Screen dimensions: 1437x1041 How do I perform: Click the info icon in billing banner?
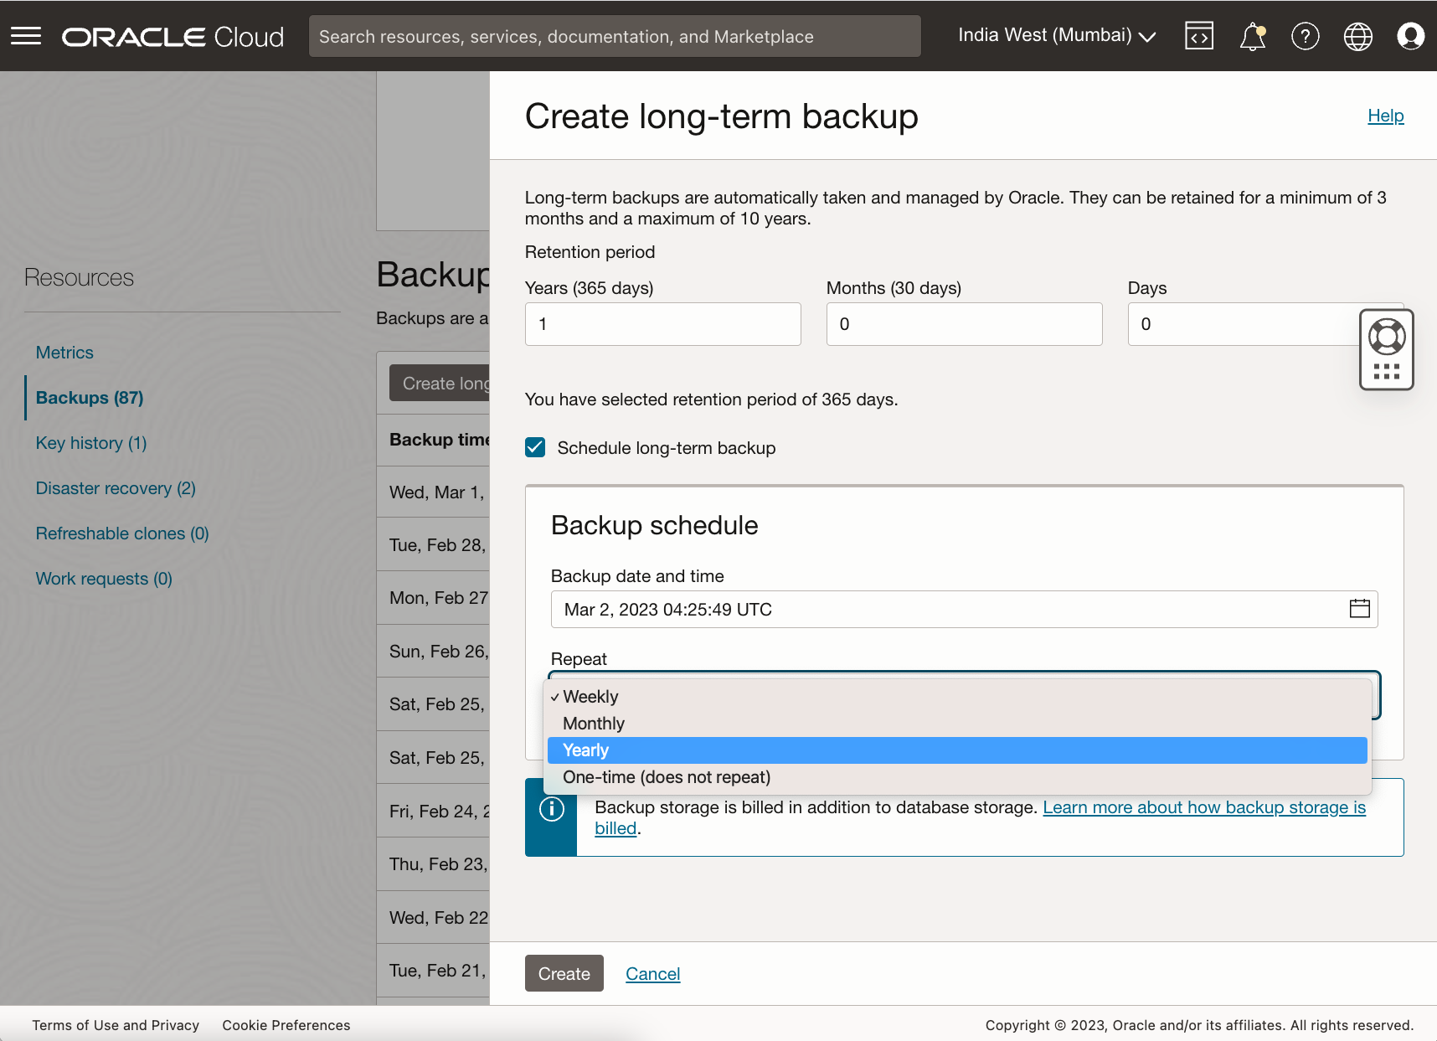(x=551, y=808)
